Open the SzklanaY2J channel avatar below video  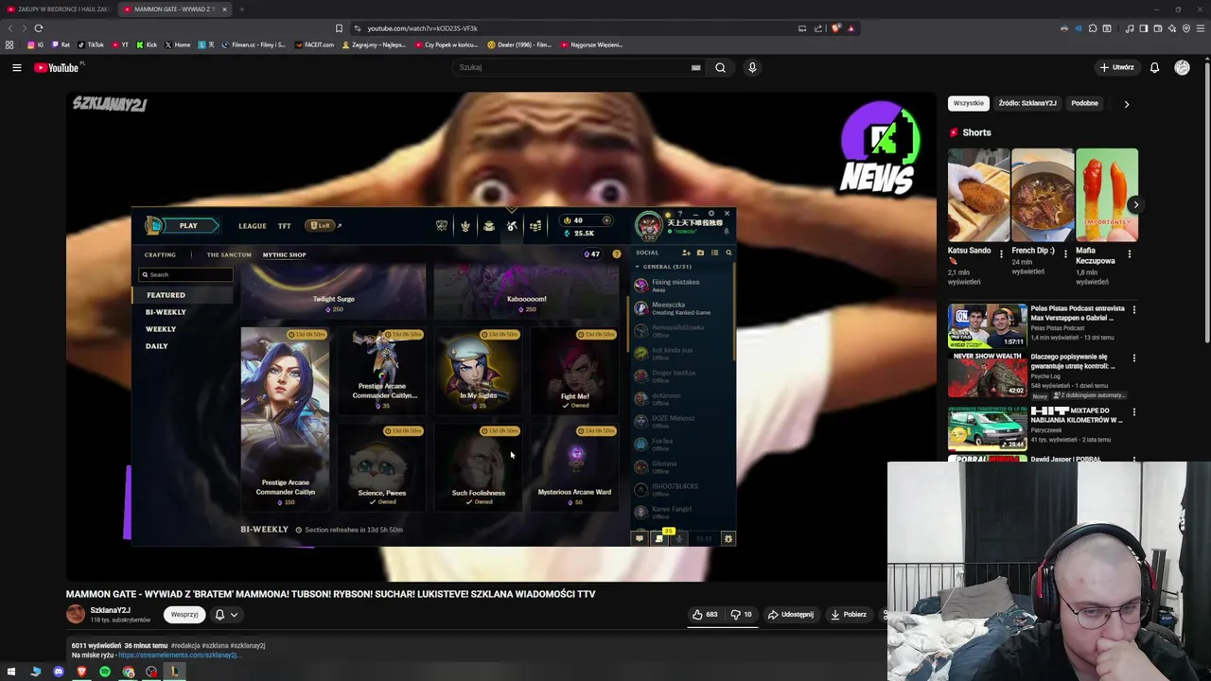(76, 615)
